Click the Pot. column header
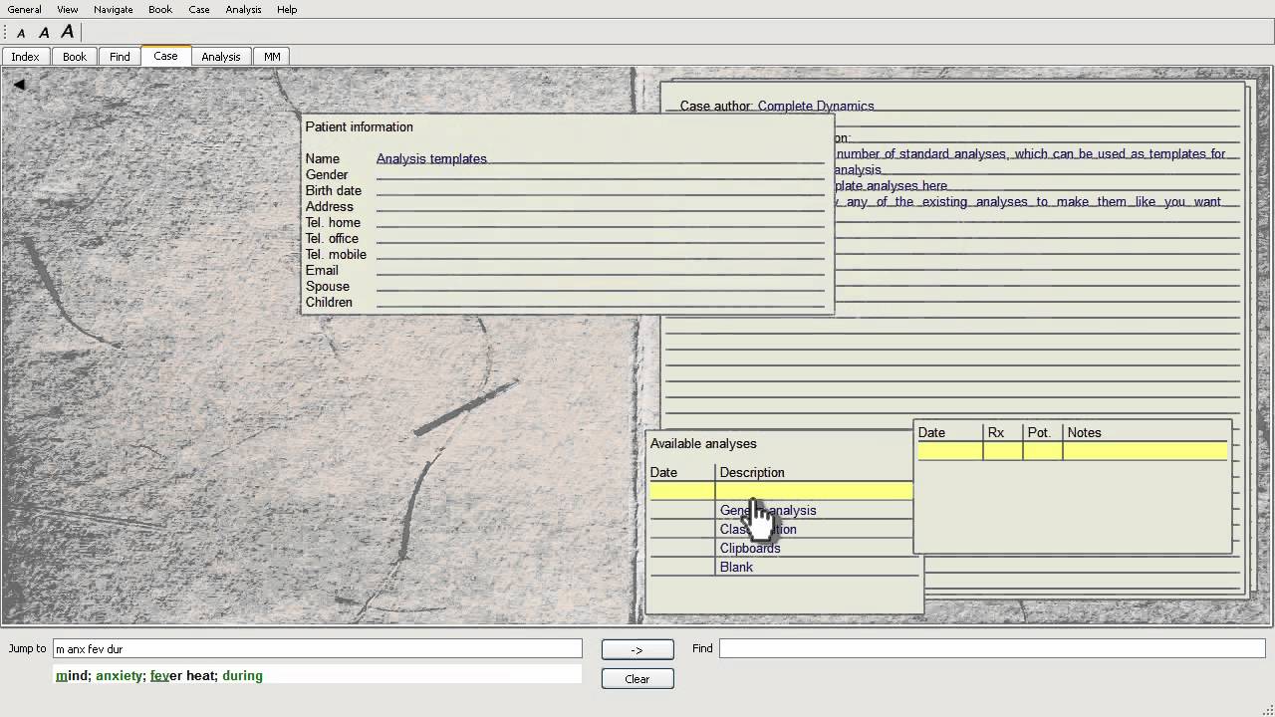This screenshot has height=717, width=1275. [x=1039, y=432]
